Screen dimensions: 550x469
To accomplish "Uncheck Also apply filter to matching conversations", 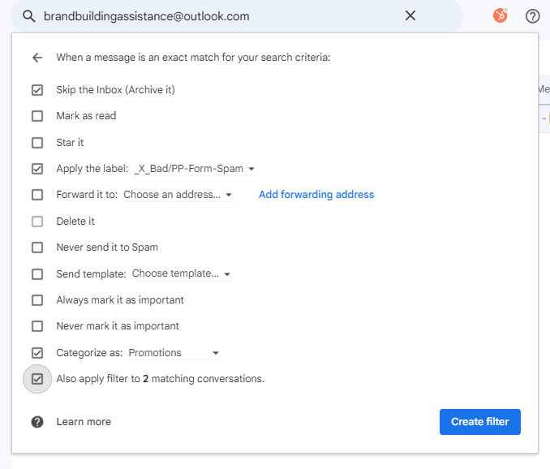I will pyautogui.click(x=37, y=379).
